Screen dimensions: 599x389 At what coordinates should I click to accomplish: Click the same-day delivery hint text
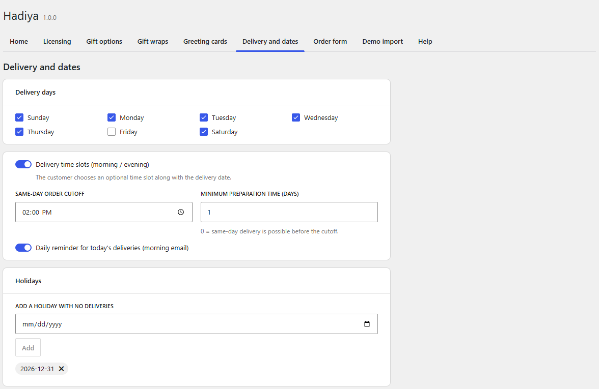coord(270,231)
